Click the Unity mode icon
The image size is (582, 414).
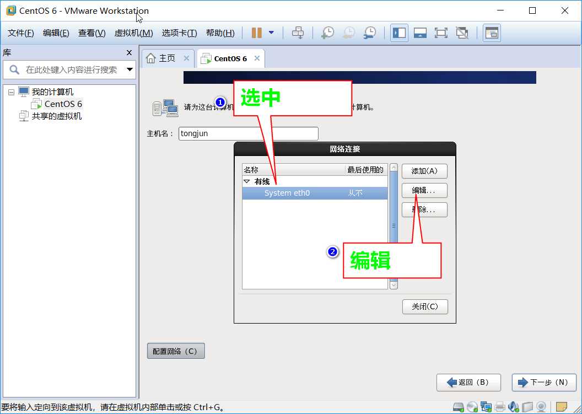[x=462, y=33]
